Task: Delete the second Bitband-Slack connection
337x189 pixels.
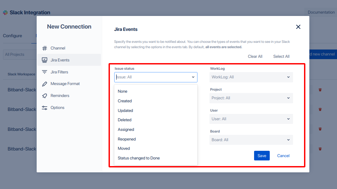Action: pyautogui.click(x=320, y=109)
